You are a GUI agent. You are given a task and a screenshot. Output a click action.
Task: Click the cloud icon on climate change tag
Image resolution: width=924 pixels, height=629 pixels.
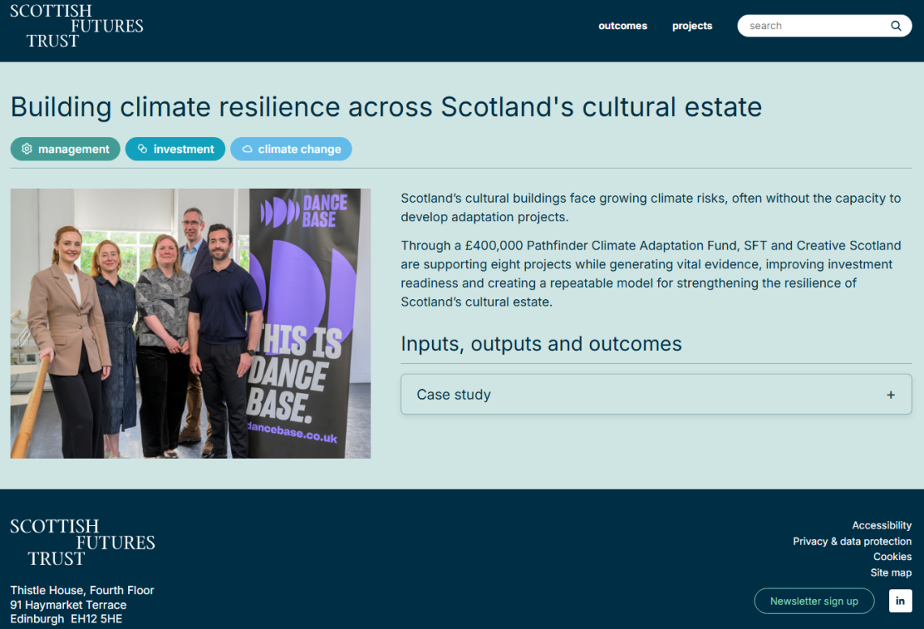coord(247,149)
